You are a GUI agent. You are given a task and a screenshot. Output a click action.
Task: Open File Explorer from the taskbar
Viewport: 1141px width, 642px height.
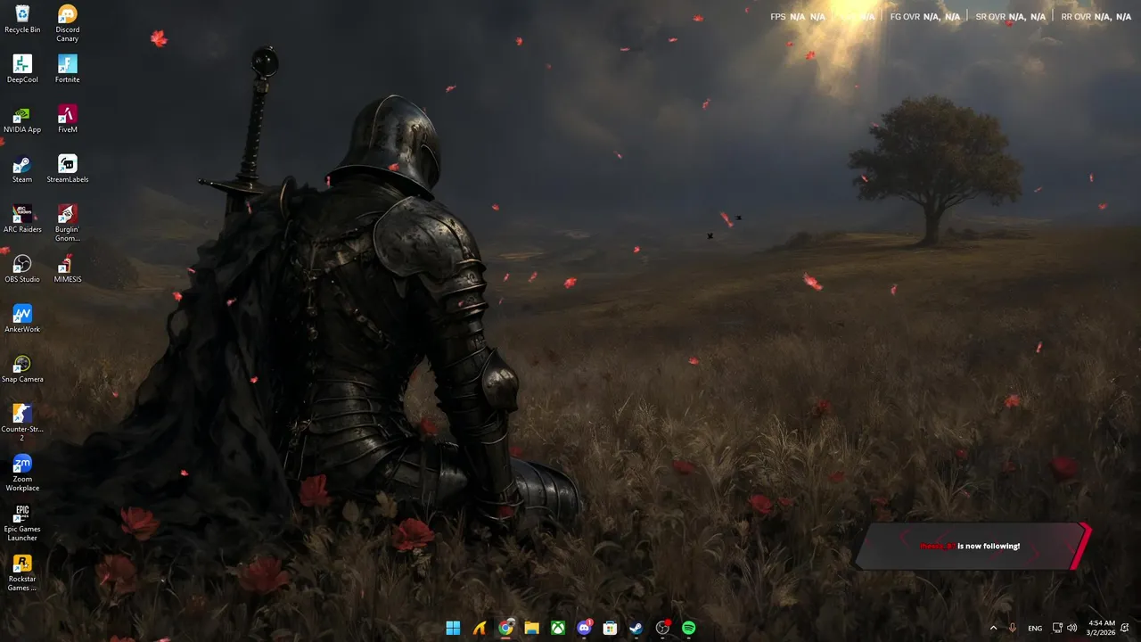[531, 628]
